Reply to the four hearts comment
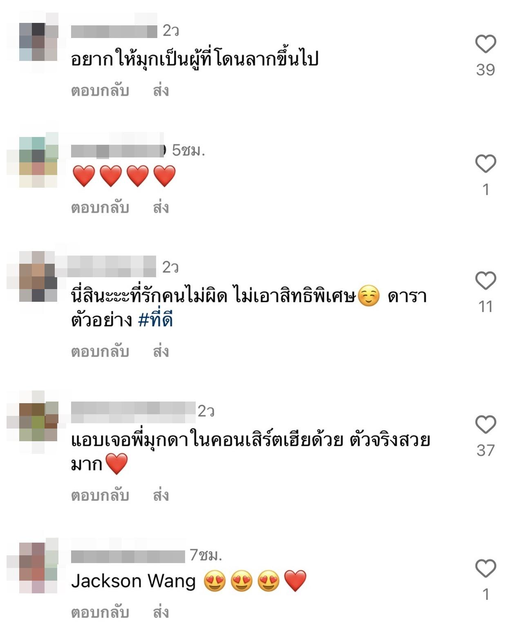The height and width of the screenshot is (633, 523). point(100,207)
